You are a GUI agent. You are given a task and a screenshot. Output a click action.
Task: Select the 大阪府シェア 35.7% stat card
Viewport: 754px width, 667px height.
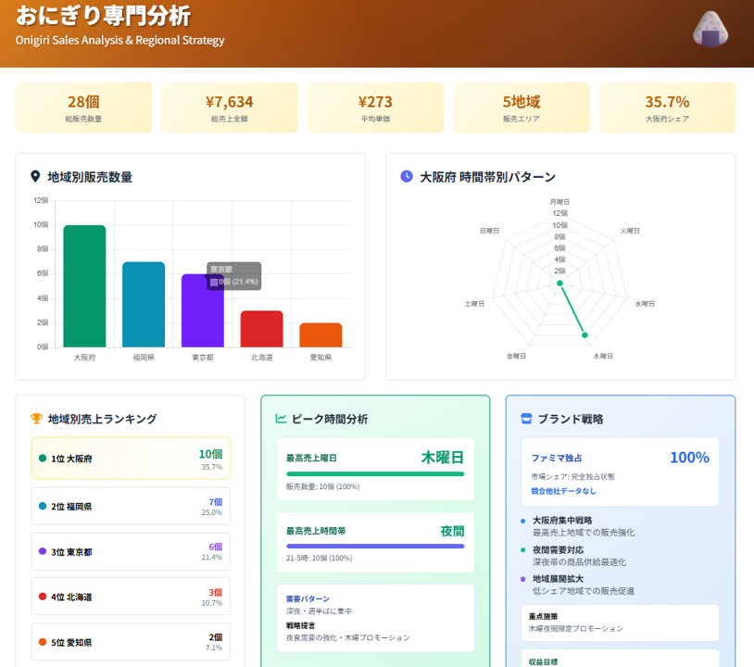point(667,107)
